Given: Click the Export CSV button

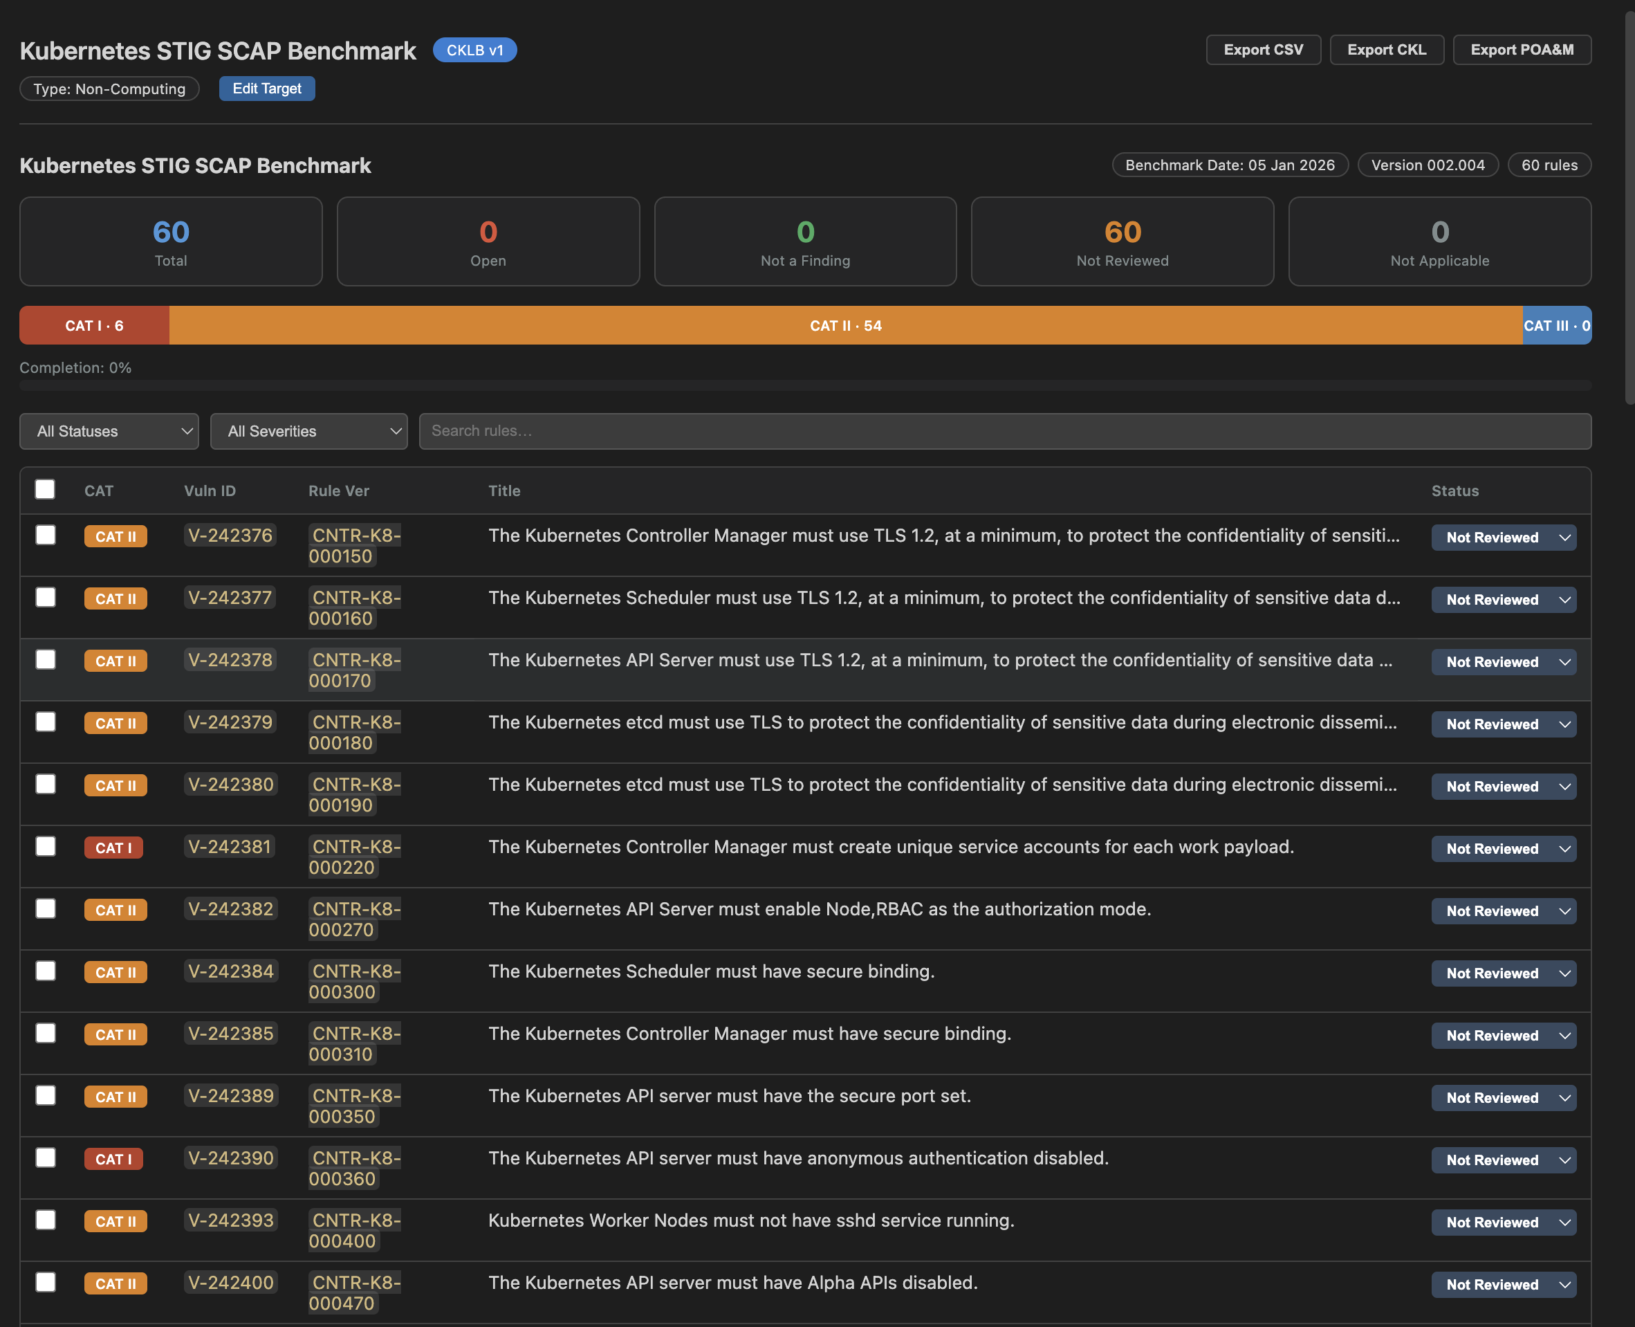Looking at the screenshot, I should 1263,49.
